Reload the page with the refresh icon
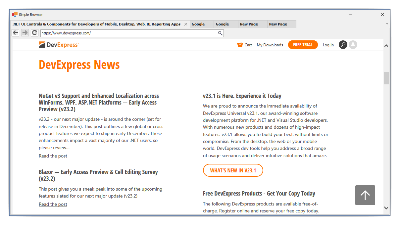The image size is (400, 225). [x=34, y=33]
